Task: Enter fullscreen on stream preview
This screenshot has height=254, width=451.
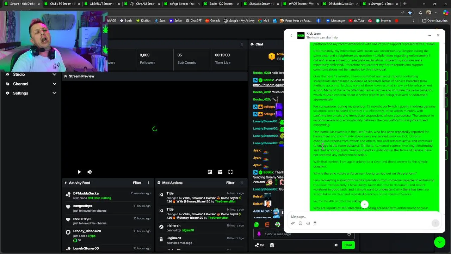Action: click(230, 172)
